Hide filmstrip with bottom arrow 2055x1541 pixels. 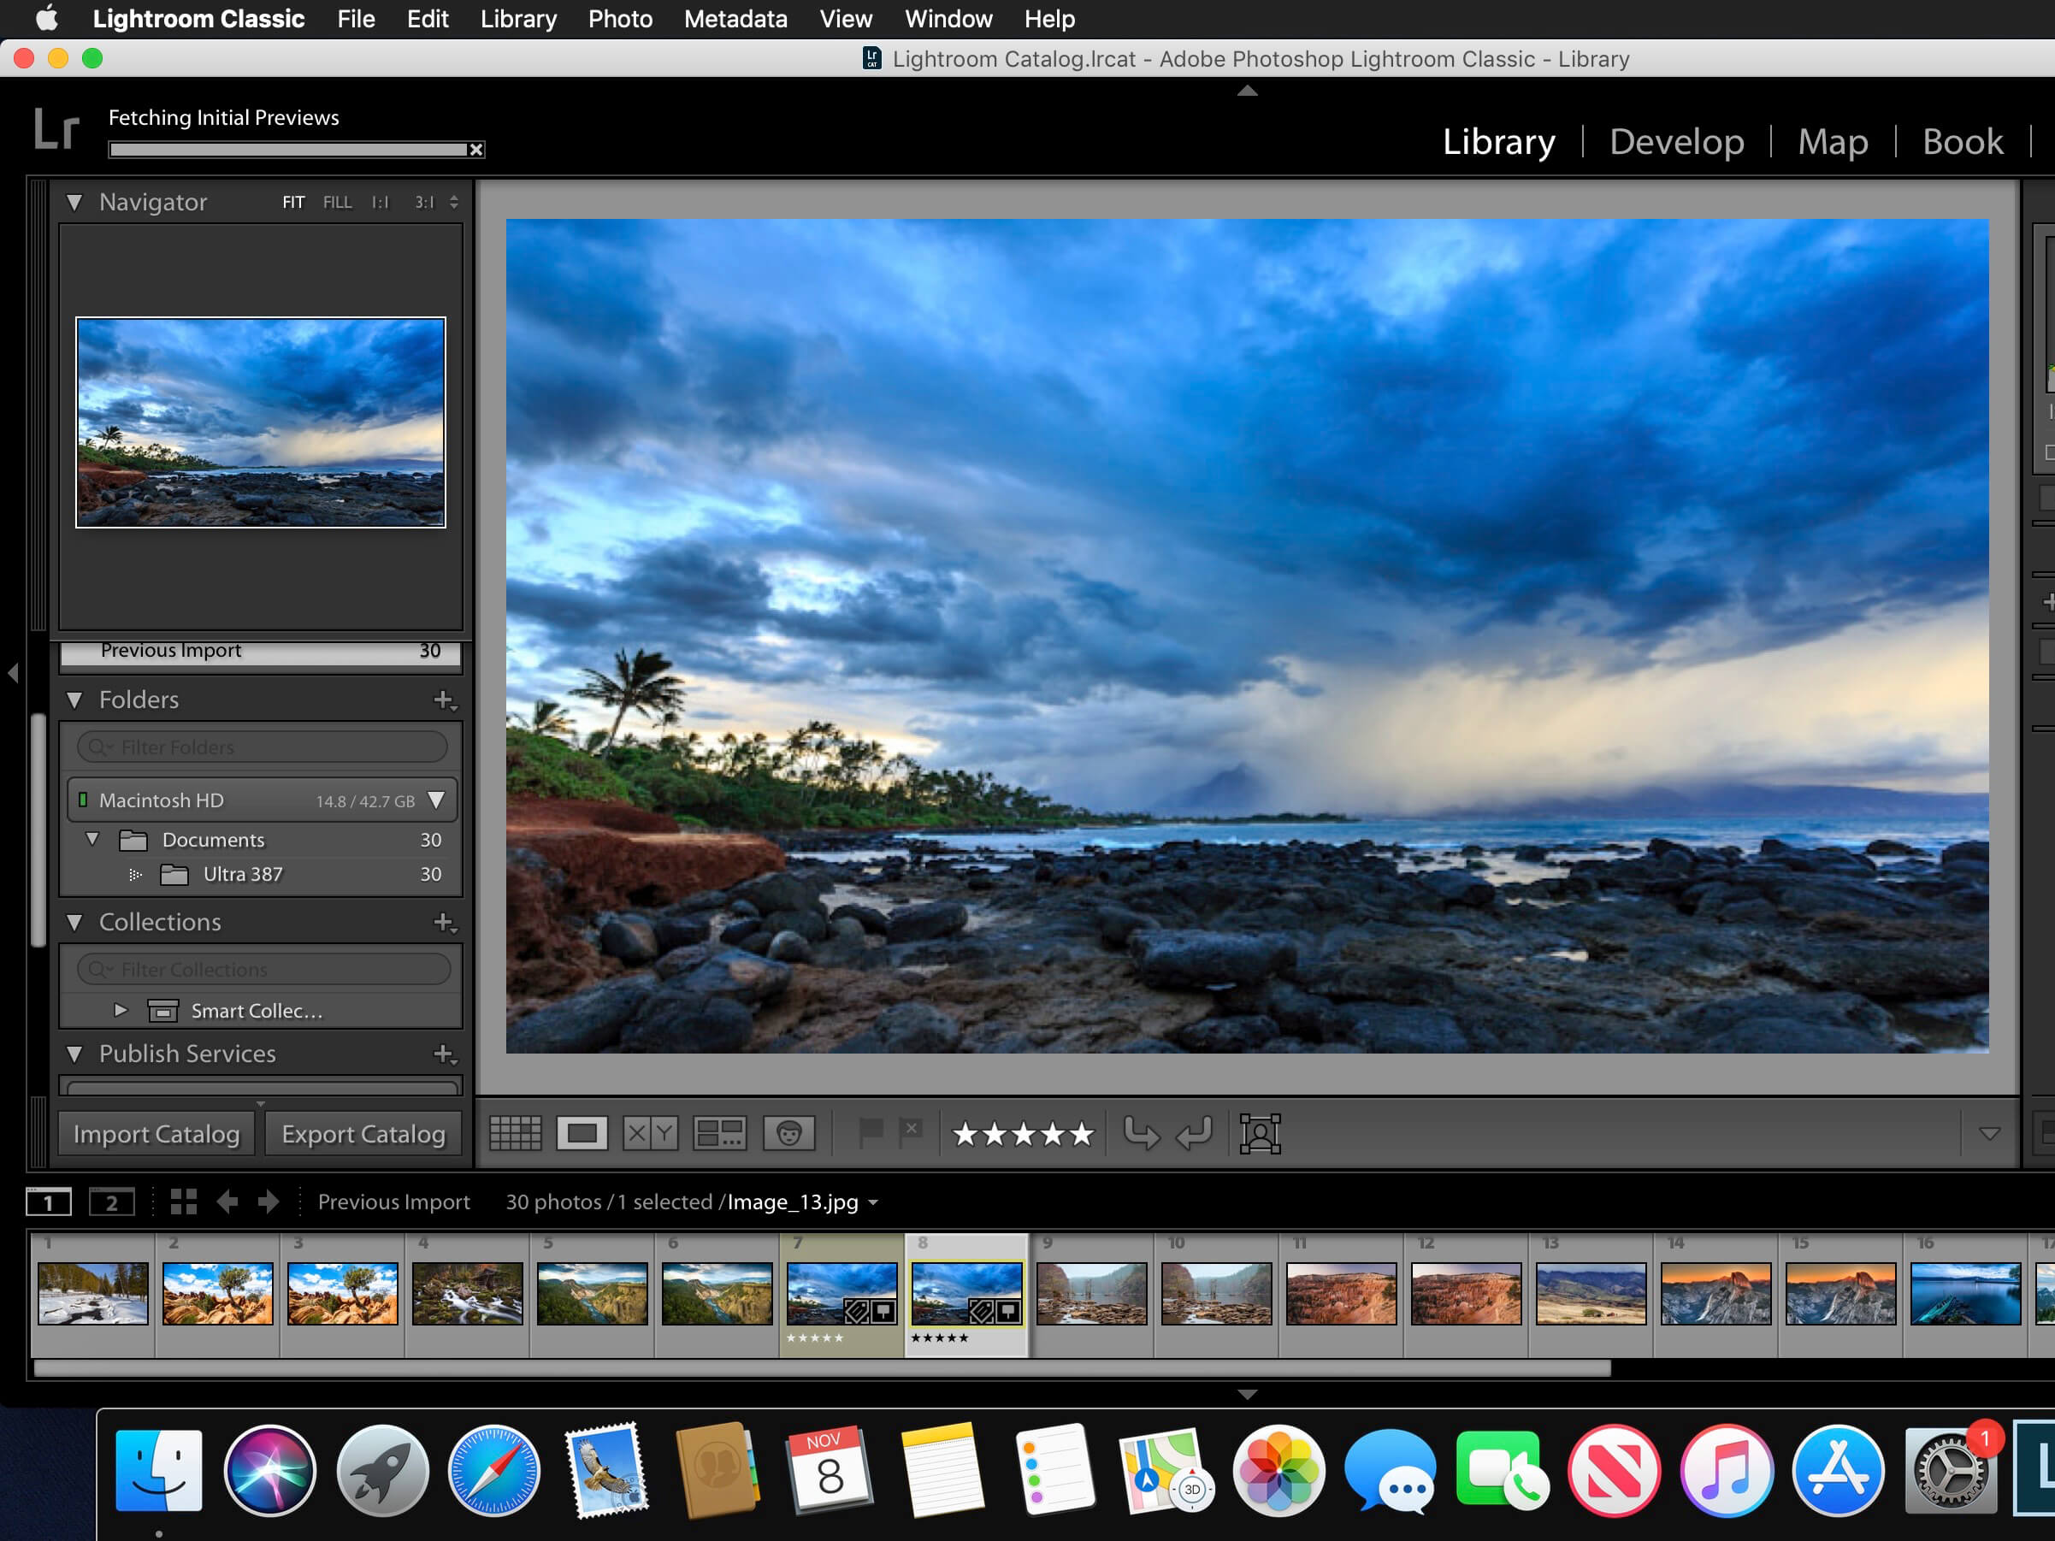1248,1395
